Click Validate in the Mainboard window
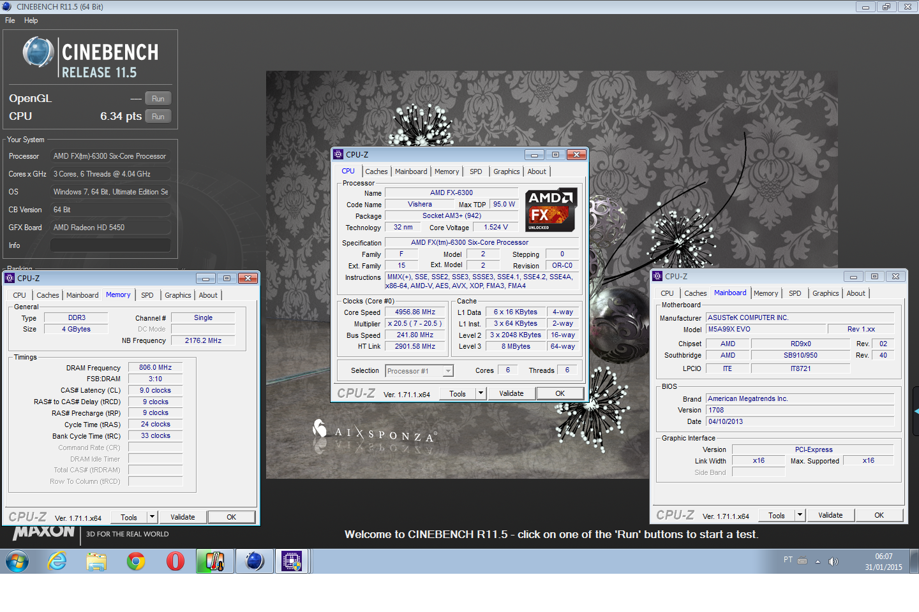The width and height of the screenshot is (919, 612). tap(830, 515)
